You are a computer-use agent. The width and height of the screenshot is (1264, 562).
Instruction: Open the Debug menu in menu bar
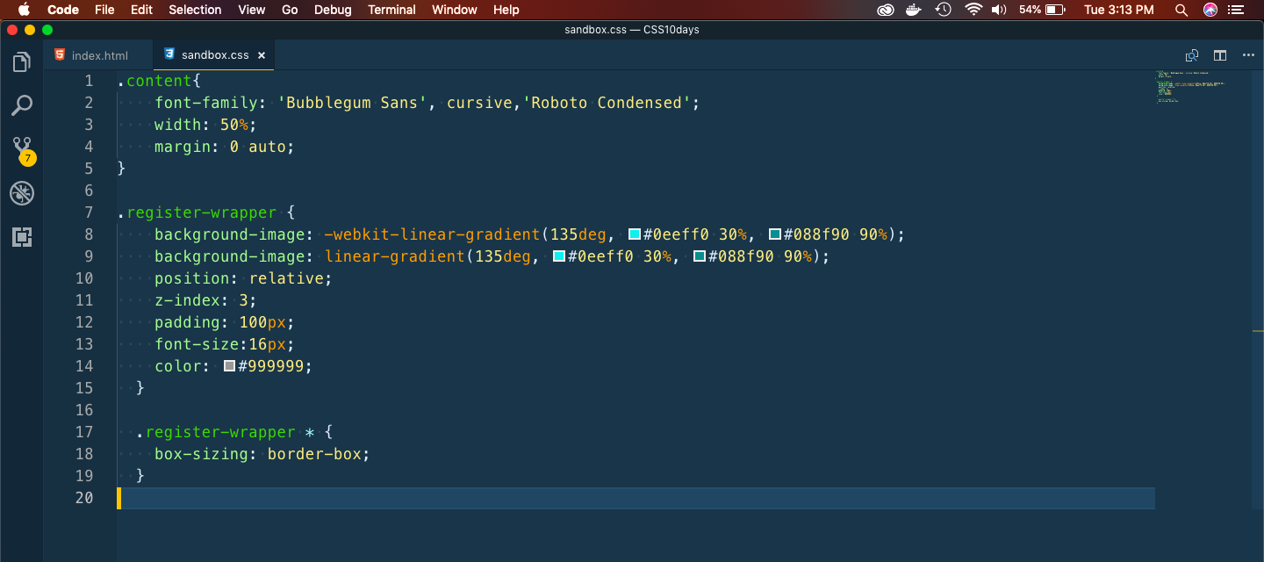(x=333, y=10)
